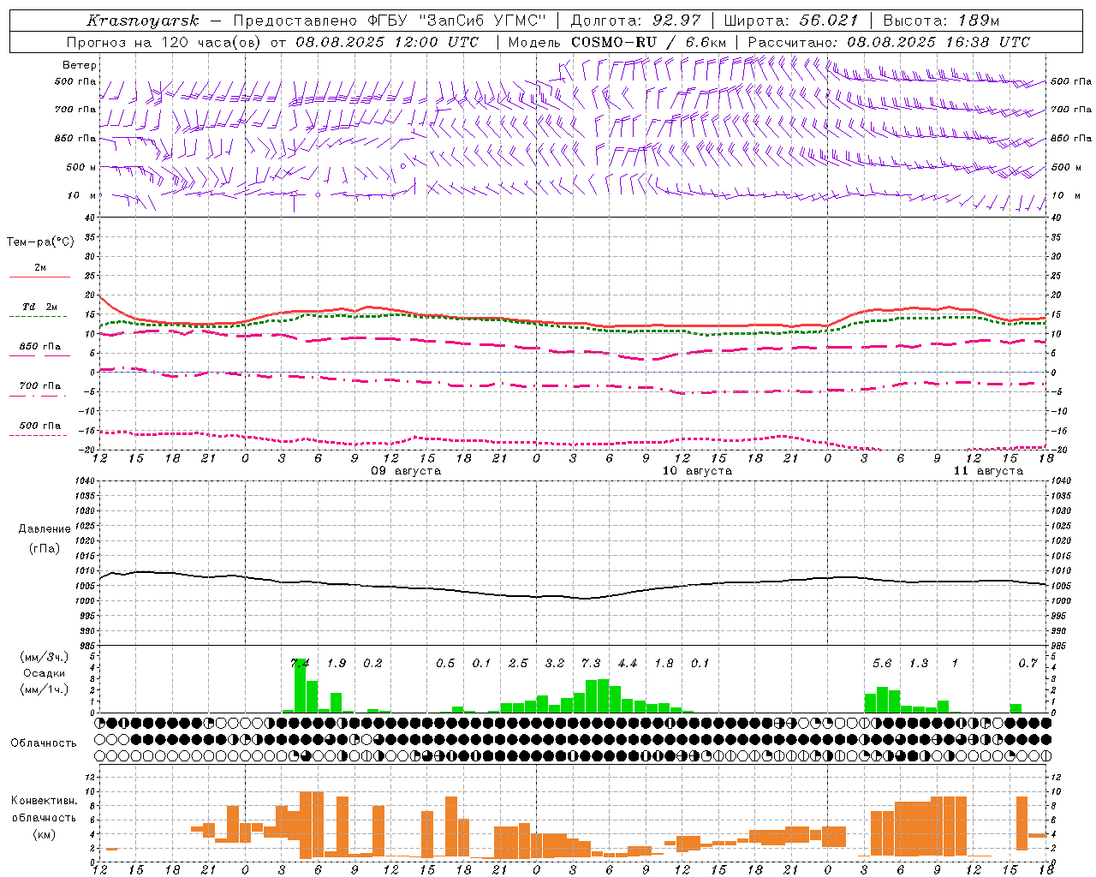The image size is (1096, 877).
Task: Click the Осадки panel label
Action: coord(45,673)
